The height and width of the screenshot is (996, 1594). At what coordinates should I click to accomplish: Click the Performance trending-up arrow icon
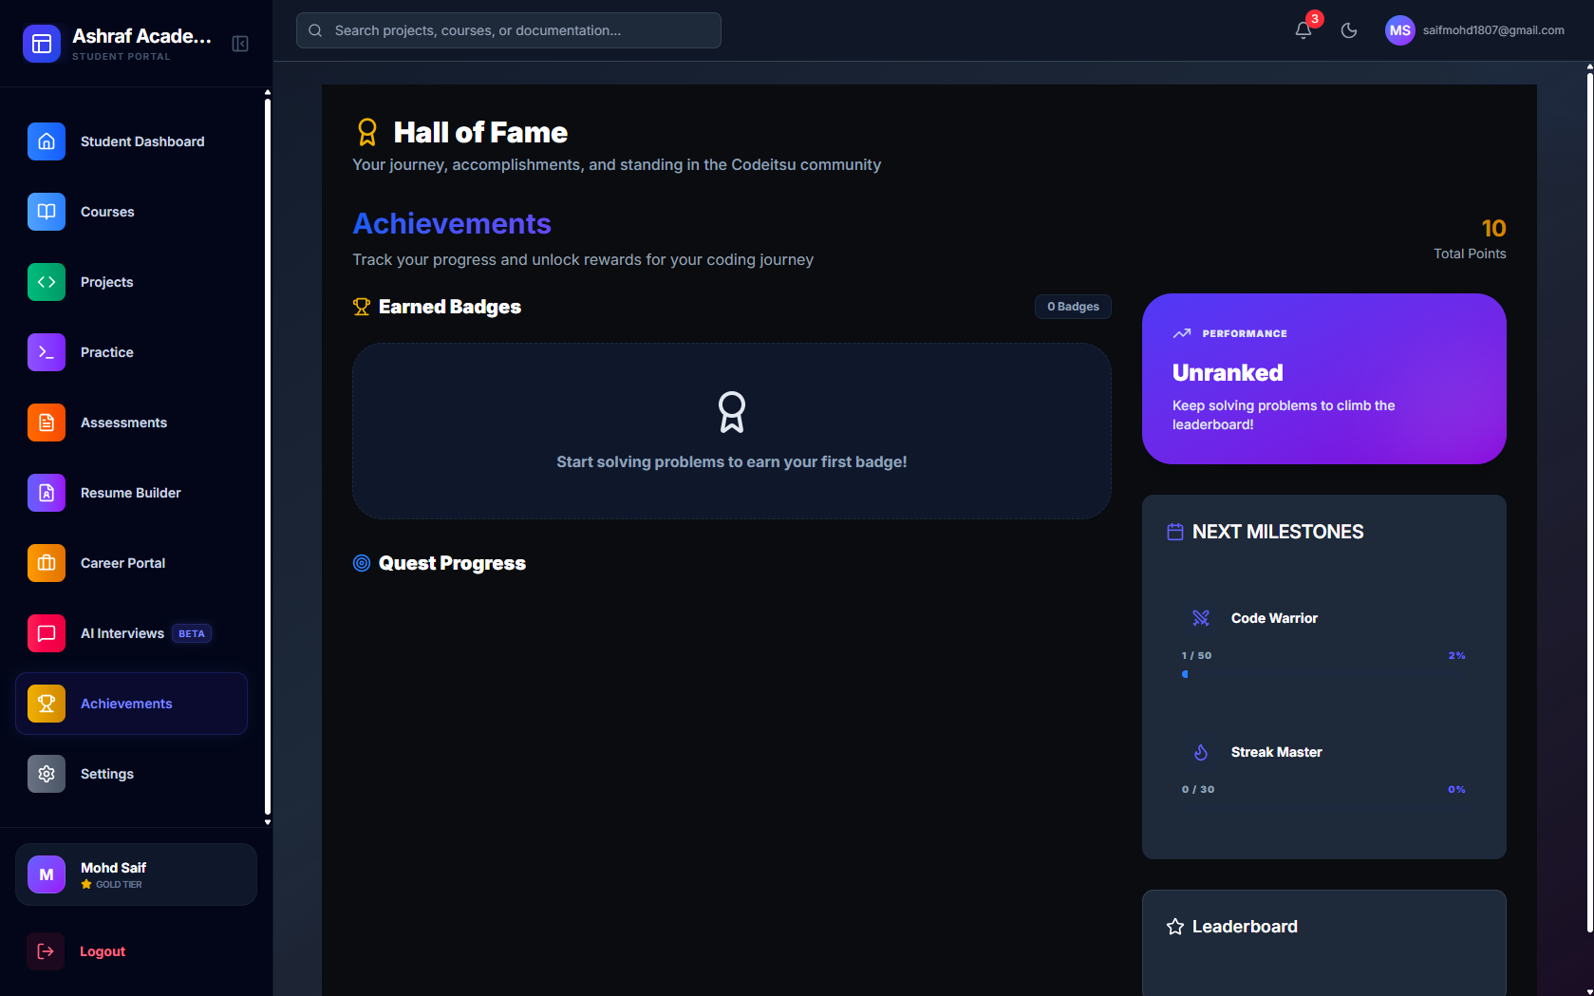click(x=1182, y=333)
